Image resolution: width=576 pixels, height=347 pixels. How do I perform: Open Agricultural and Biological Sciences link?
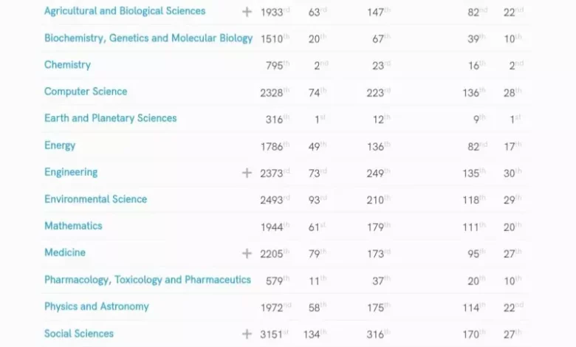click(125, 11)
